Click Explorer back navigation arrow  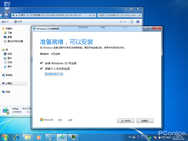coord(1,15)
